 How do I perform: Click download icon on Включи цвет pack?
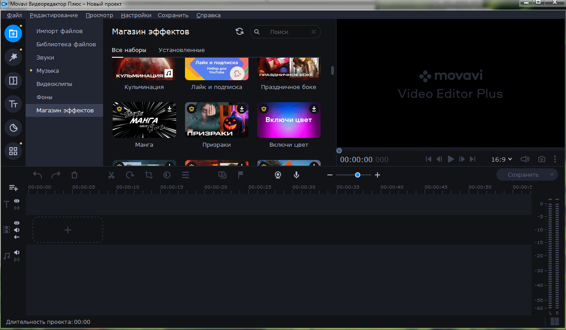point(314,108)
